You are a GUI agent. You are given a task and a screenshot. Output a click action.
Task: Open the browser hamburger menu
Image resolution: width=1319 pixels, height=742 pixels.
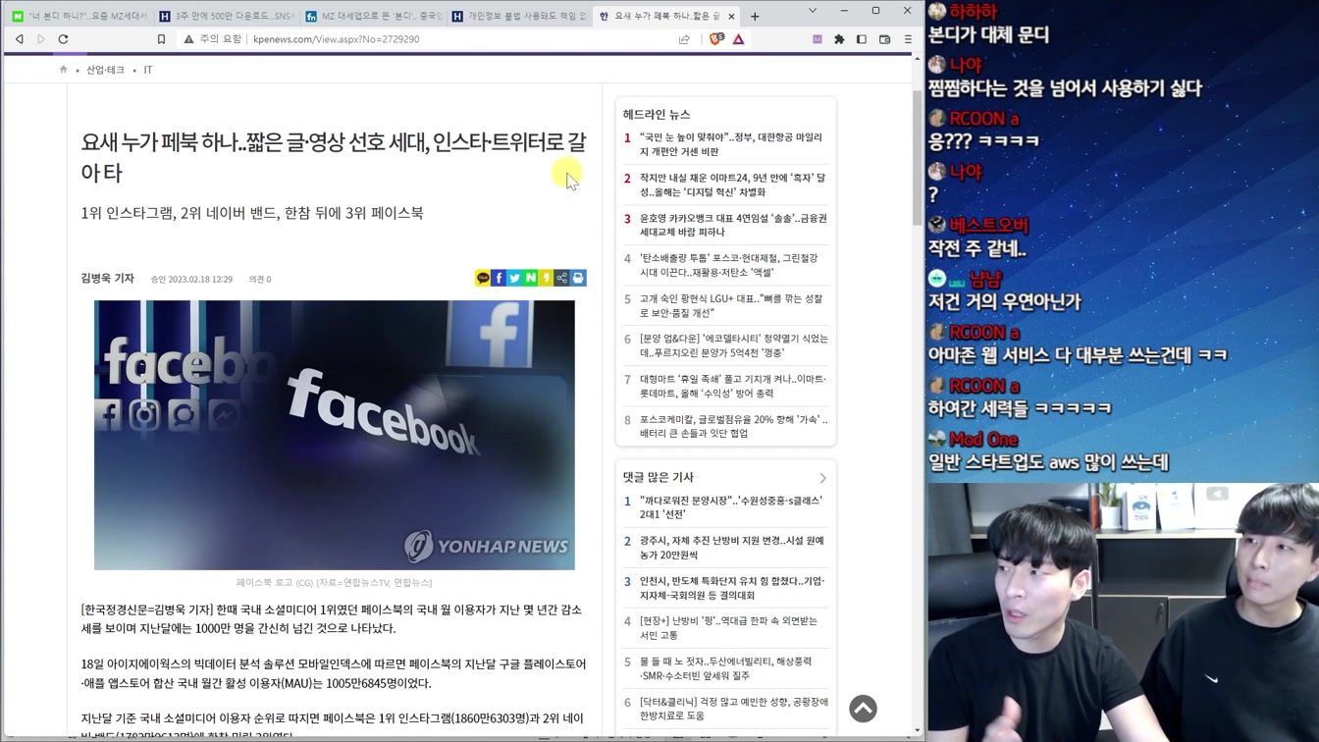tap(908, 39)
